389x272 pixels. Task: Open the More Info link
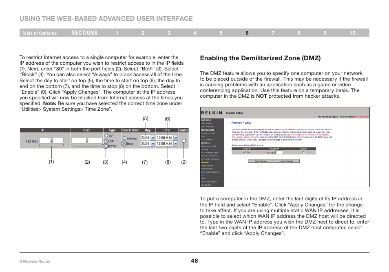[297, 140]
